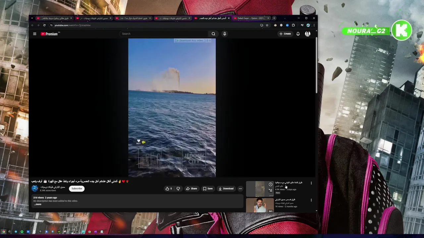Screen dimensions: 424x238
Task: Open the Create button menu
Action: click(285, 34)
